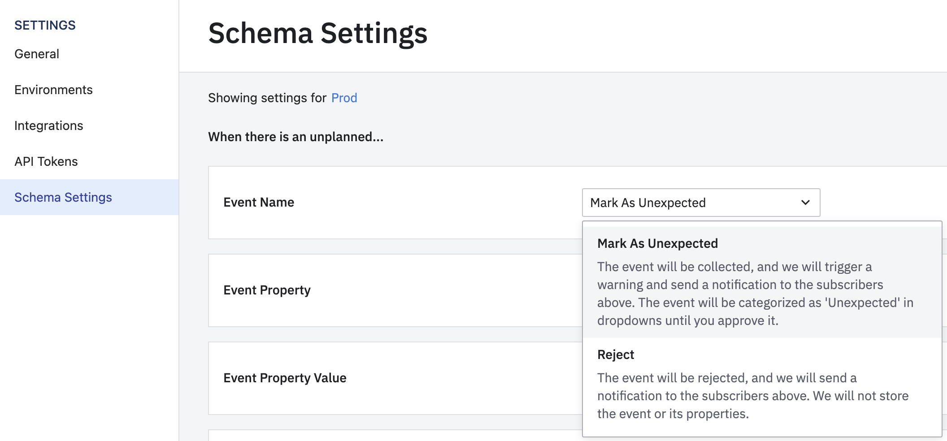Click 'When there is an unplanned...' heading
This screenshot has width=947, height=441.
(x=295, y=137)
